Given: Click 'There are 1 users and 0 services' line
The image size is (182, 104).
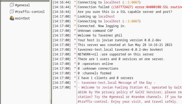Looking at the screenshot, I should [121, 59].
